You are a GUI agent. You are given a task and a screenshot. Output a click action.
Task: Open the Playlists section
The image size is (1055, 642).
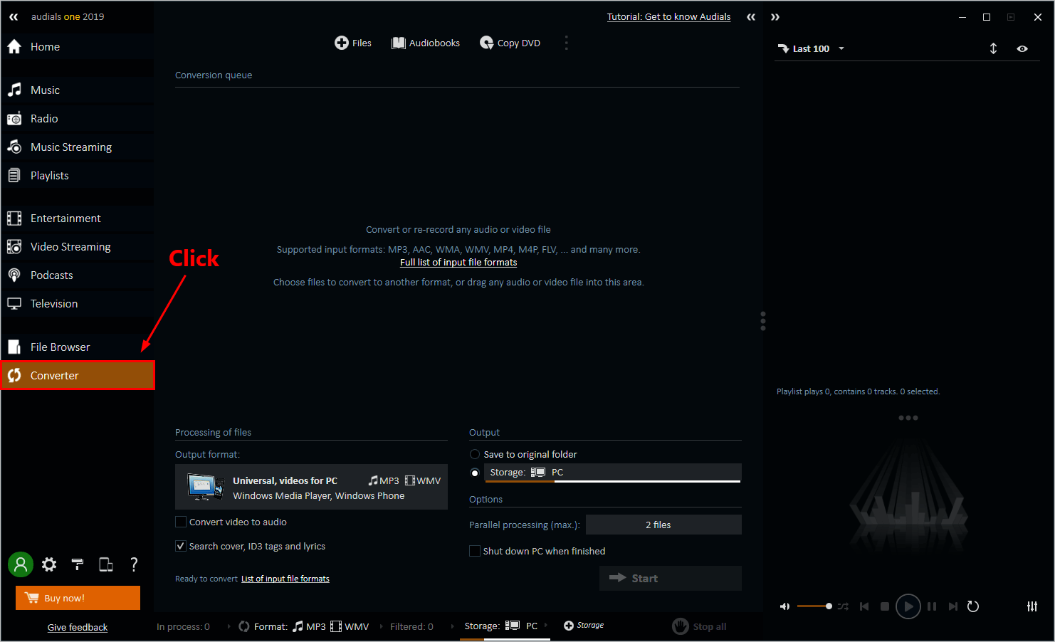pyautogui.click(x=77, y=176)
